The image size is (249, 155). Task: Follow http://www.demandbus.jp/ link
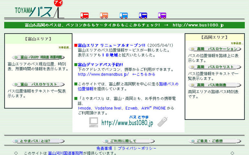(103, 74)
